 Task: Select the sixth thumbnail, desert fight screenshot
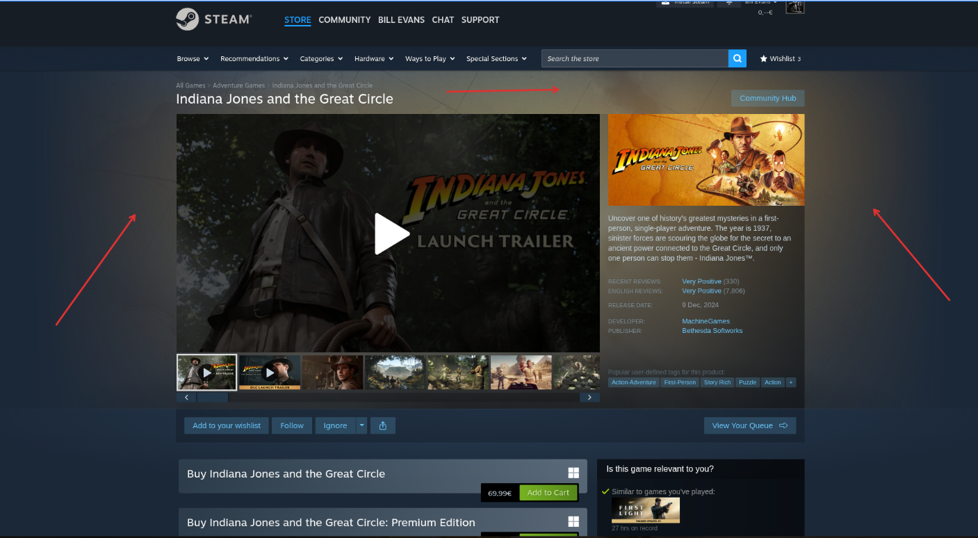tap(521, 373)
